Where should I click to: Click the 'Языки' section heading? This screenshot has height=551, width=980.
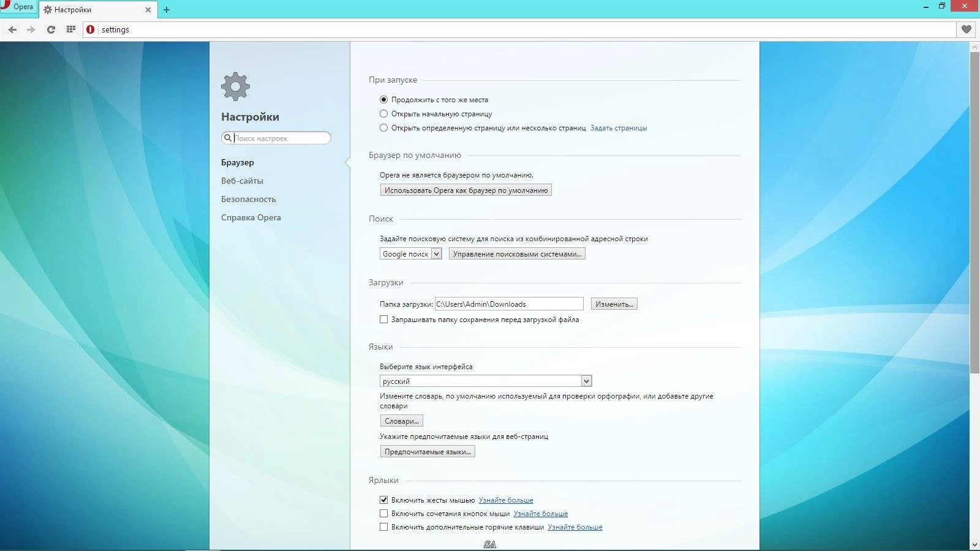pyautogui.click(x=380, y=347)
